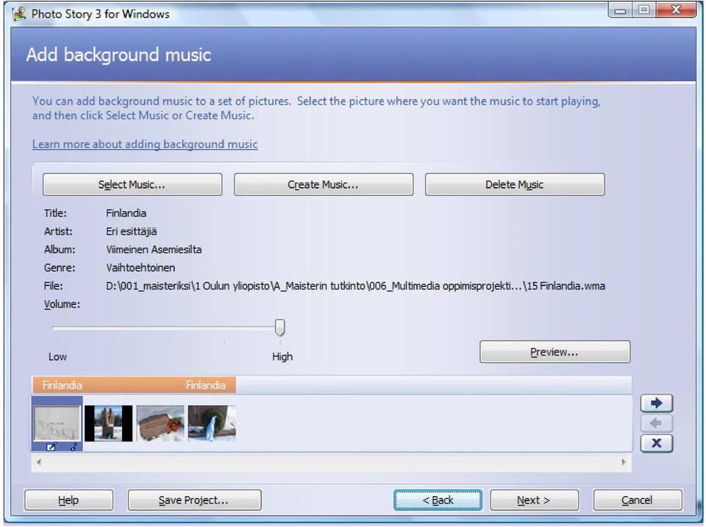Move selected picture forward with right arrow
Viewport: 706px width, 527px height.
point(657,403)
